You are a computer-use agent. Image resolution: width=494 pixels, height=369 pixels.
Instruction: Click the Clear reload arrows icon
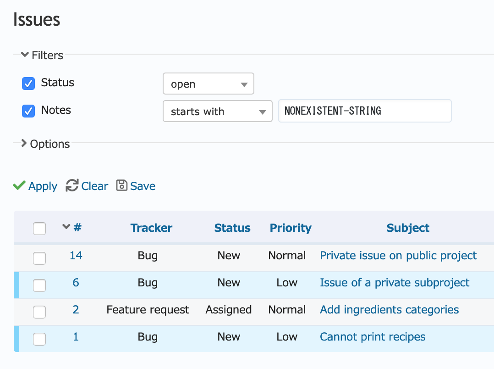click(72, 186)
